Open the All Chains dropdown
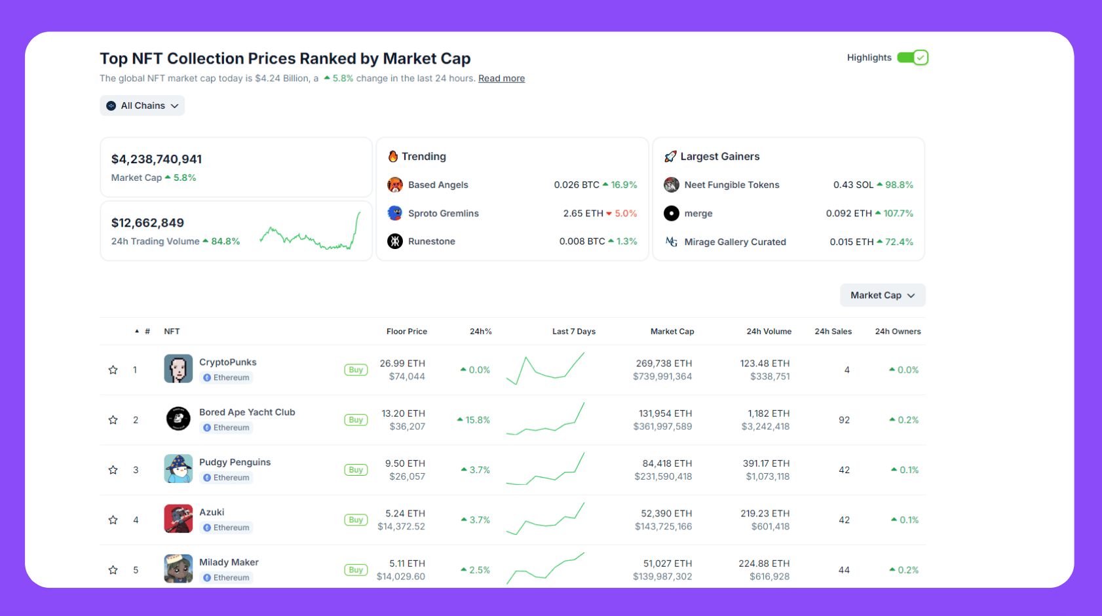The image size is (1102, 616). click(142, 105)
